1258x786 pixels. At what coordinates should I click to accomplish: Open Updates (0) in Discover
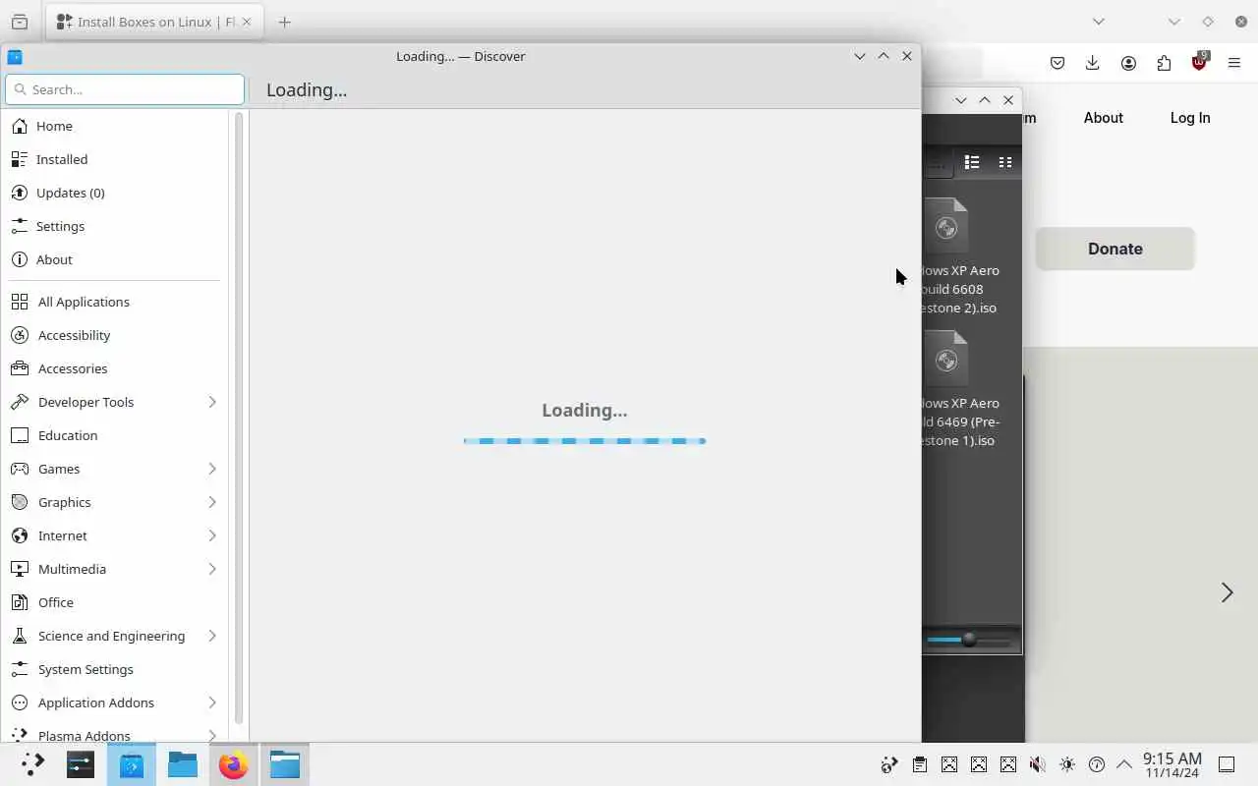tap(116, 193)
